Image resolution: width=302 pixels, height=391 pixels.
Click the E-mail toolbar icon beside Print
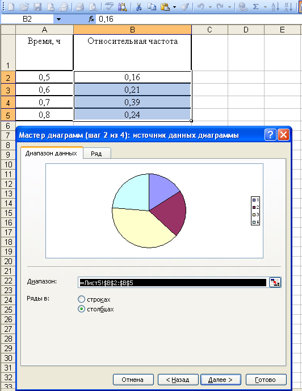click(64, 7)
